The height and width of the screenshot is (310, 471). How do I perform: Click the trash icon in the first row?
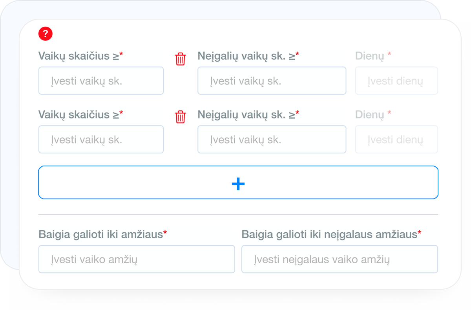(x=180, y=59)
